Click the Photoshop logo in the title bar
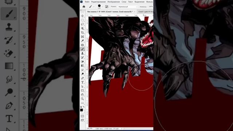Viewport: 233px width, 131px height. point(82,1)
